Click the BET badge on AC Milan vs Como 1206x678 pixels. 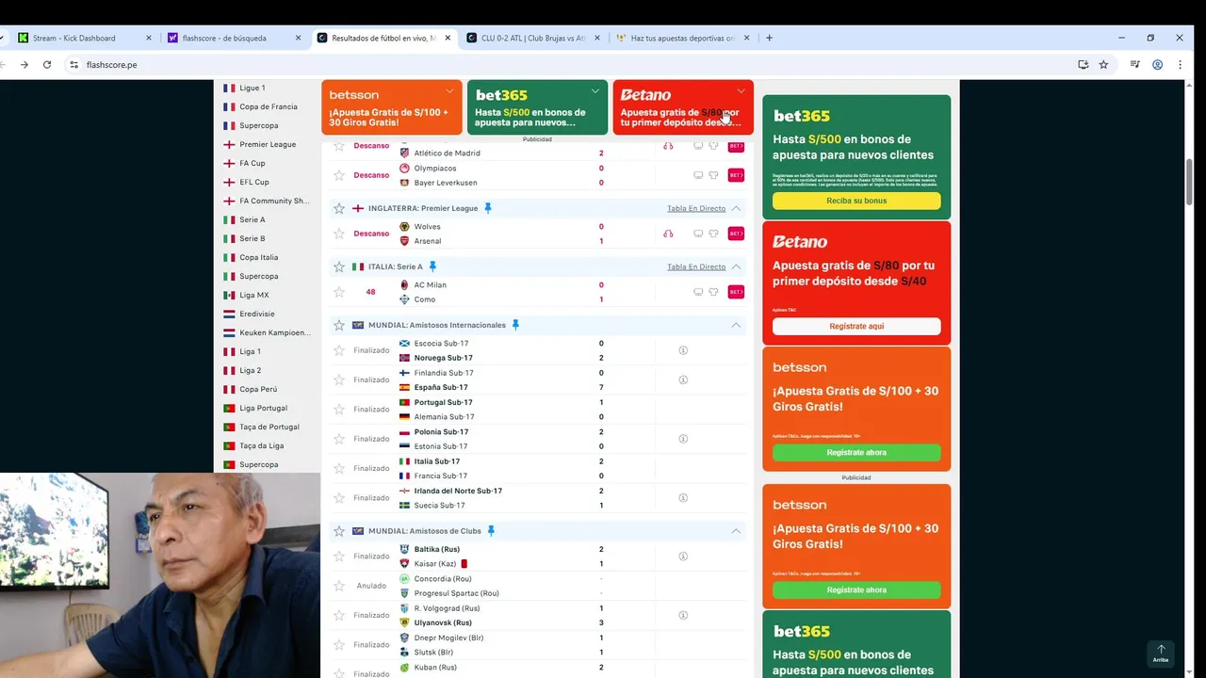pyautogui.click(x=736, y=292)
